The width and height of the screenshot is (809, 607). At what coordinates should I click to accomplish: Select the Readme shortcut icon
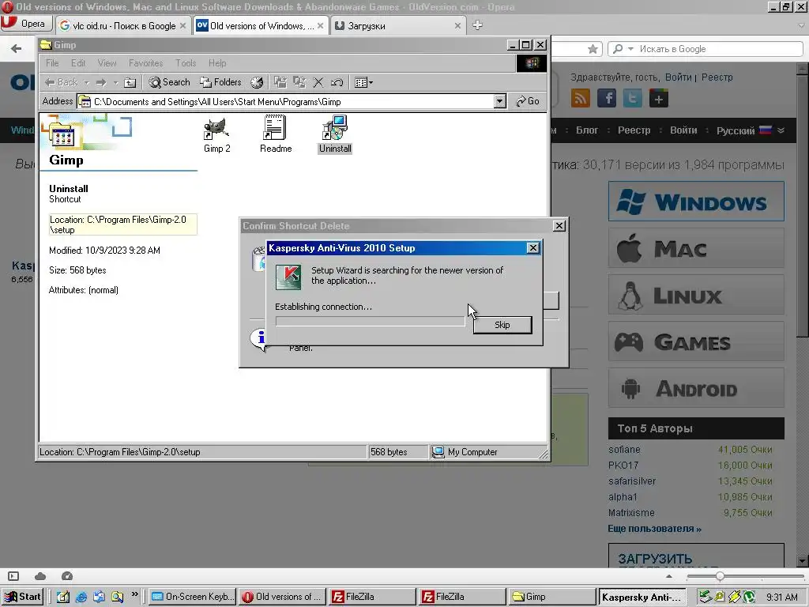pyautogui.click(x=276, y=135)
